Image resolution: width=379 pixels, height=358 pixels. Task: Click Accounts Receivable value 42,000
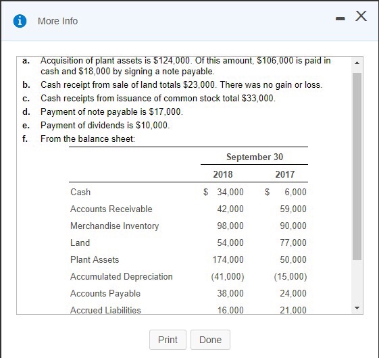click(230, 209)
